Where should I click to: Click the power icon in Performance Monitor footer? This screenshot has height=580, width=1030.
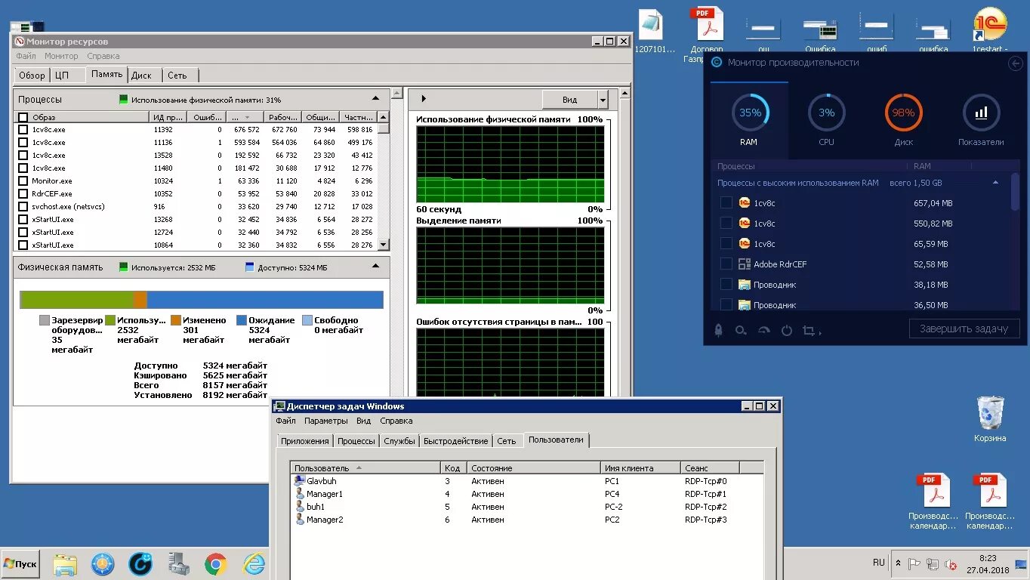786,331
